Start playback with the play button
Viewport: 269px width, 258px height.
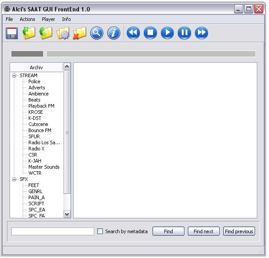pyautogui.click(x=167, y=33)
